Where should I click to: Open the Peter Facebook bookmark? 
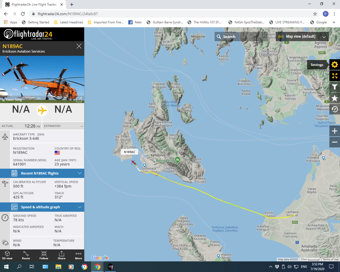point(135,22)
